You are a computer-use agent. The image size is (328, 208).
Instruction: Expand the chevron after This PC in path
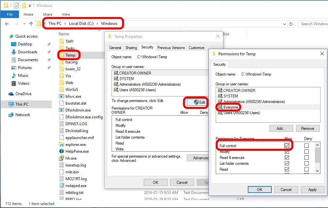pyautogui.click(x=65, y=24)
